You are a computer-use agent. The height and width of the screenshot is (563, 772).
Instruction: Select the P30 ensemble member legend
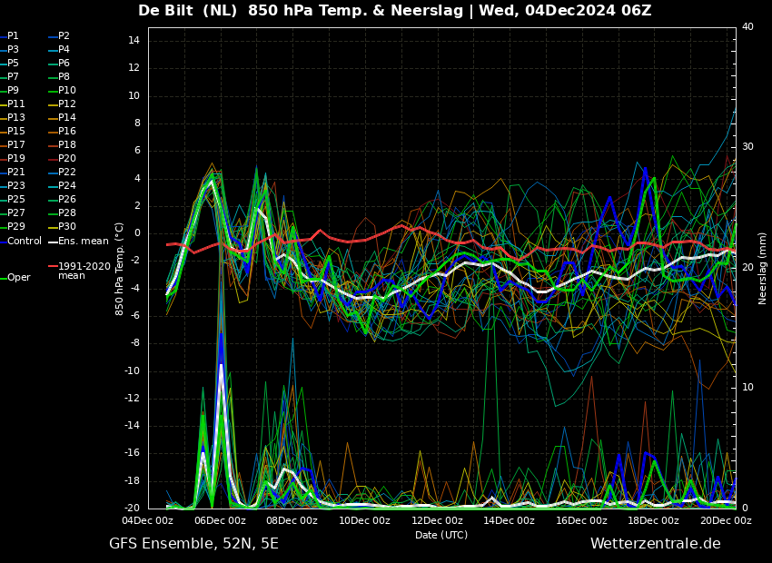(67, 227)
